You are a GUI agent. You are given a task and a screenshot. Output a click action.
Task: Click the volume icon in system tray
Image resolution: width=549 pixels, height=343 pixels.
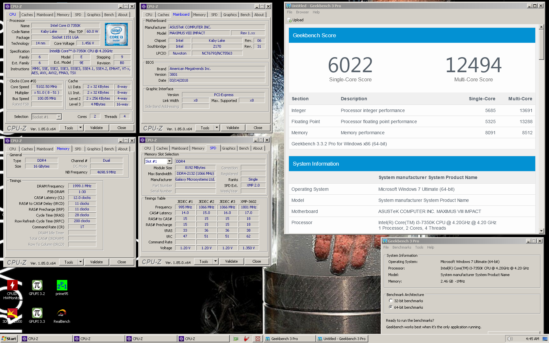tap(510, 339)
